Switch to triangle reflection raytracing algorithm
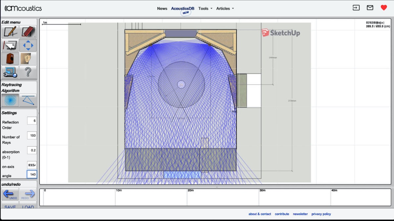This screenshot has width=394, height=221. 28,100
